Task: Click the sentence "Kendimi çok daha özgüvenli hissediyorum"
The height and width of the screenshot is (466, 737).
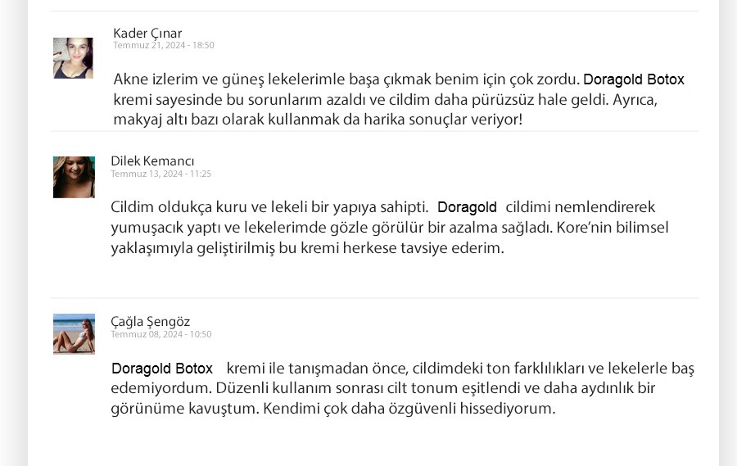Action: pyautogui.click(x=409, y=408)
